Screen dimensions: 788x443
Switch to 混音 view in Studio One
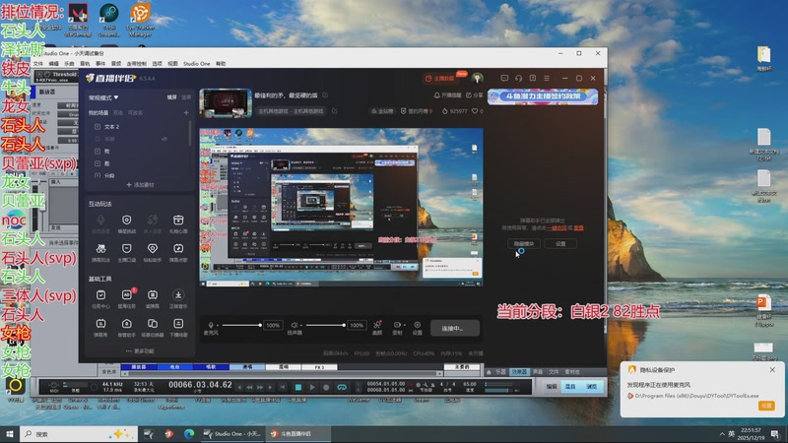pyautogui.click(x=570, y=387)
